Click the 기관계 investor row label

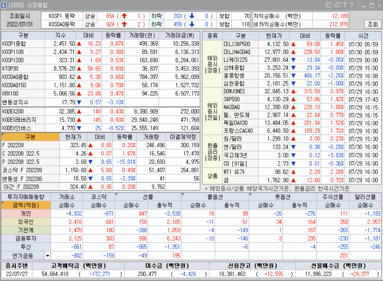tap(26, 230)
